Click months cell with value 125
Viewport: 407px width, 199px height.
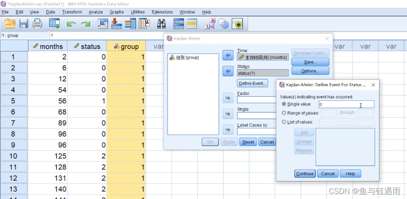[x=48, y=156]
